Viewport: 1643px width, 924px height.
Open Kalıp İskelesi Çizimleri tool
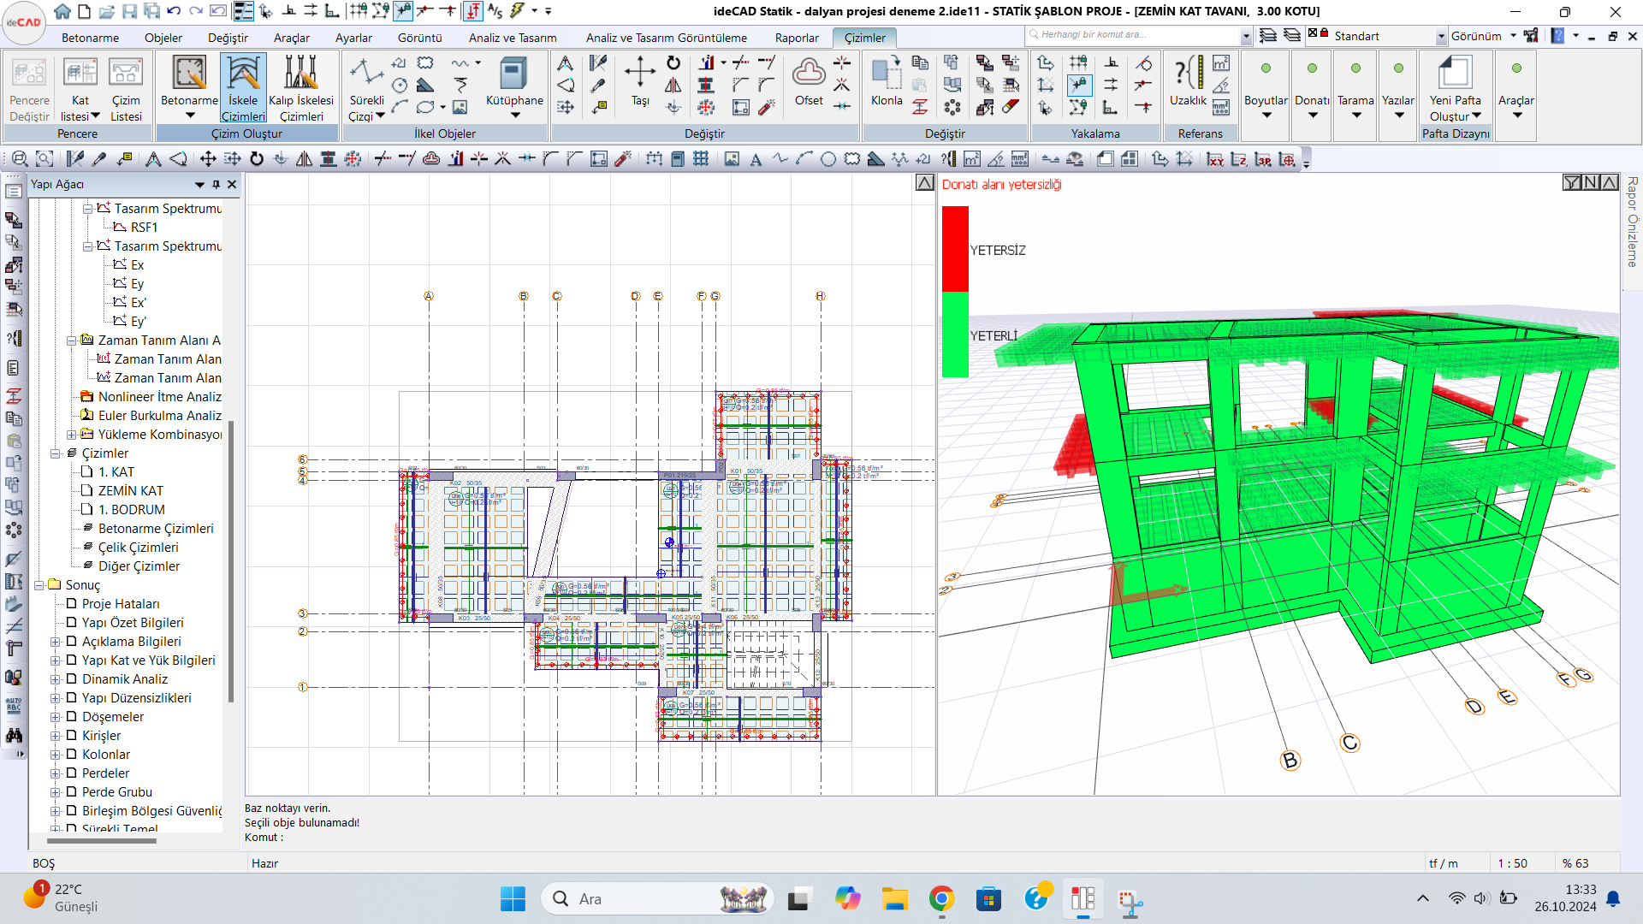301,89
